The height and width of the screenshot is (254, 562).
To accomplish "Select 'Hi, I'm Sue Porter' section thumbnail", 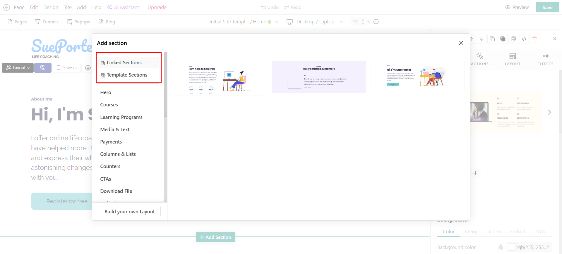I will click(x=418, y=75).
